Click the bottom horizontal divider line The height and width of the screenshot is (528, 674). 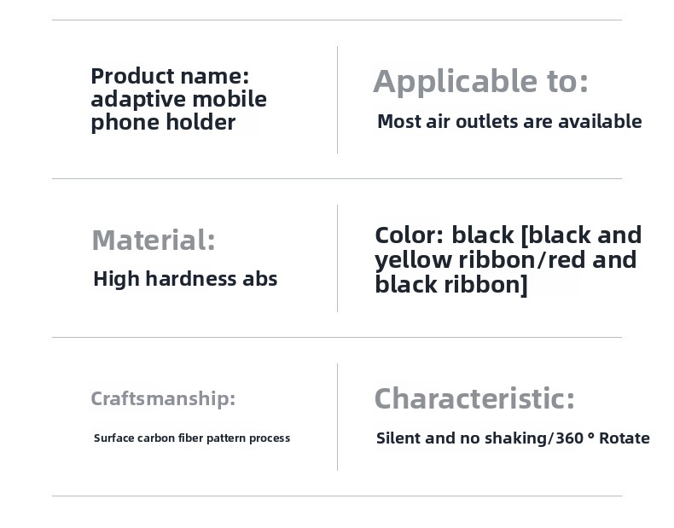click(336, 496)
